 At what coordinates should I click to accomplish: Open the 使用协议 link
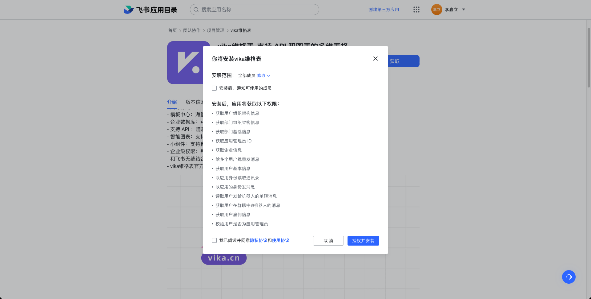[280, 240]
